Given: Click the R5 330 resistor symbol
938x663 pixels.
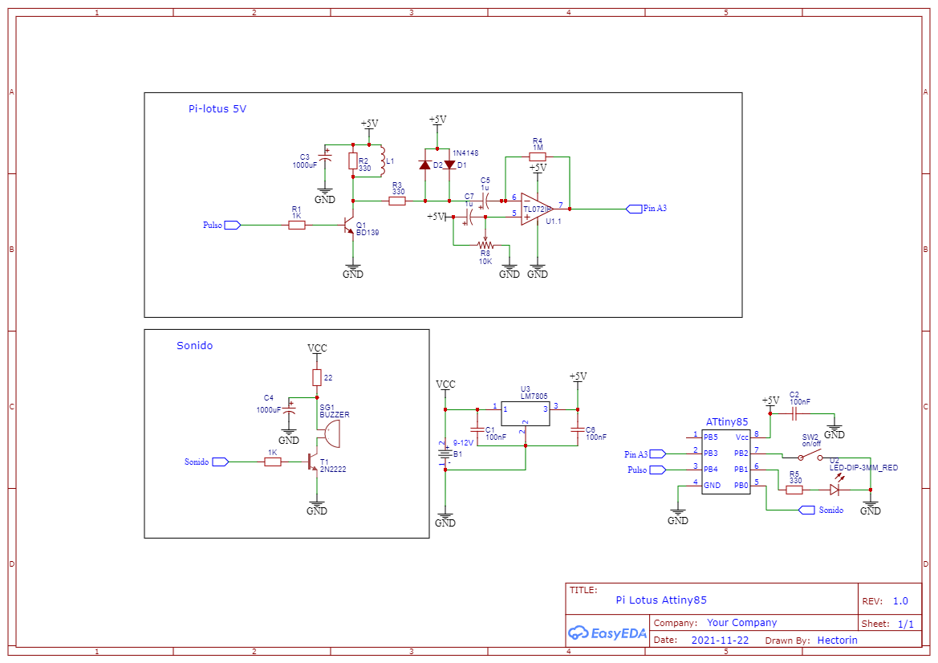Looking at the screenshot, I should coord(794,490).
